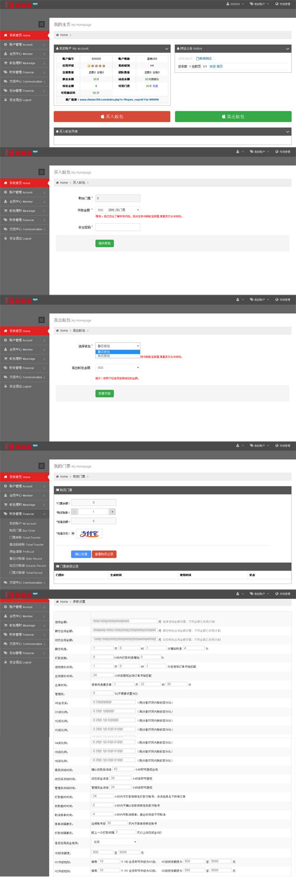Image resolution: width=296 pixels, height=878 pixels.
Task: Click 市场管理 globe above 我的主页 page
Action: point(283,4)
